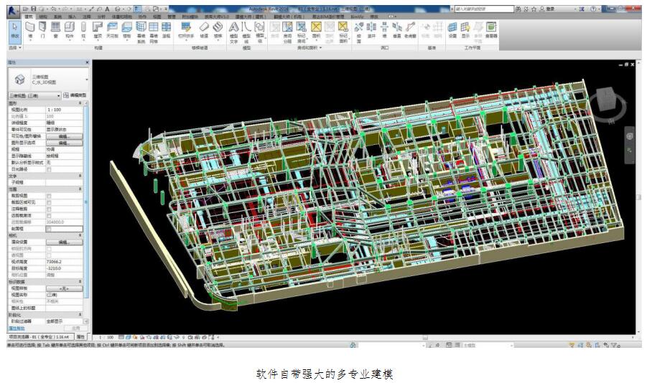Open the Properties help (属性帮助) link

pos(17,328)
